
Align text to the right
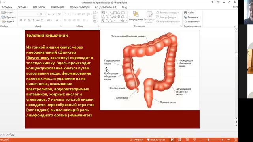click(74, 20)
